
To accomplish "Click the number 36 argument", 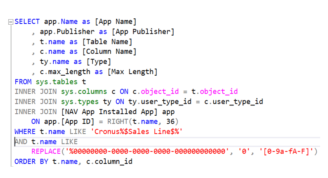I will (170, 122).
